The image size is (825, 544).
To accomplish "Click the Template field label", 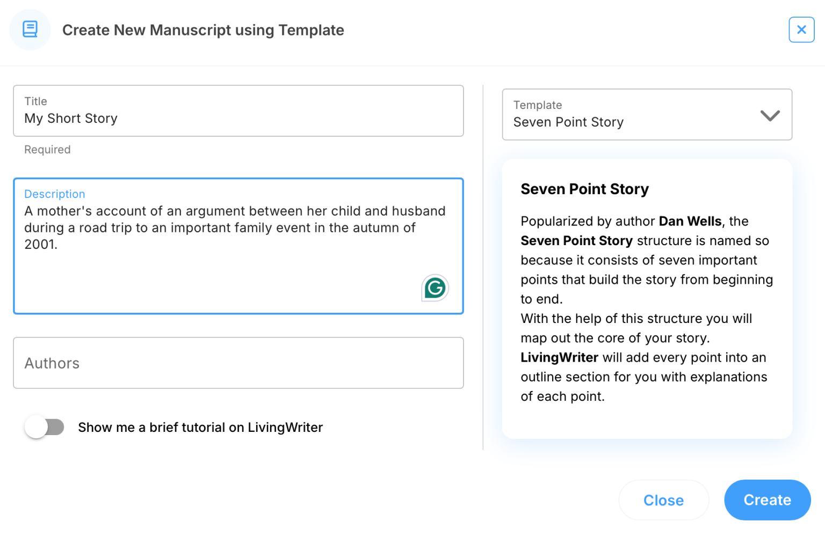I will 538,105.
